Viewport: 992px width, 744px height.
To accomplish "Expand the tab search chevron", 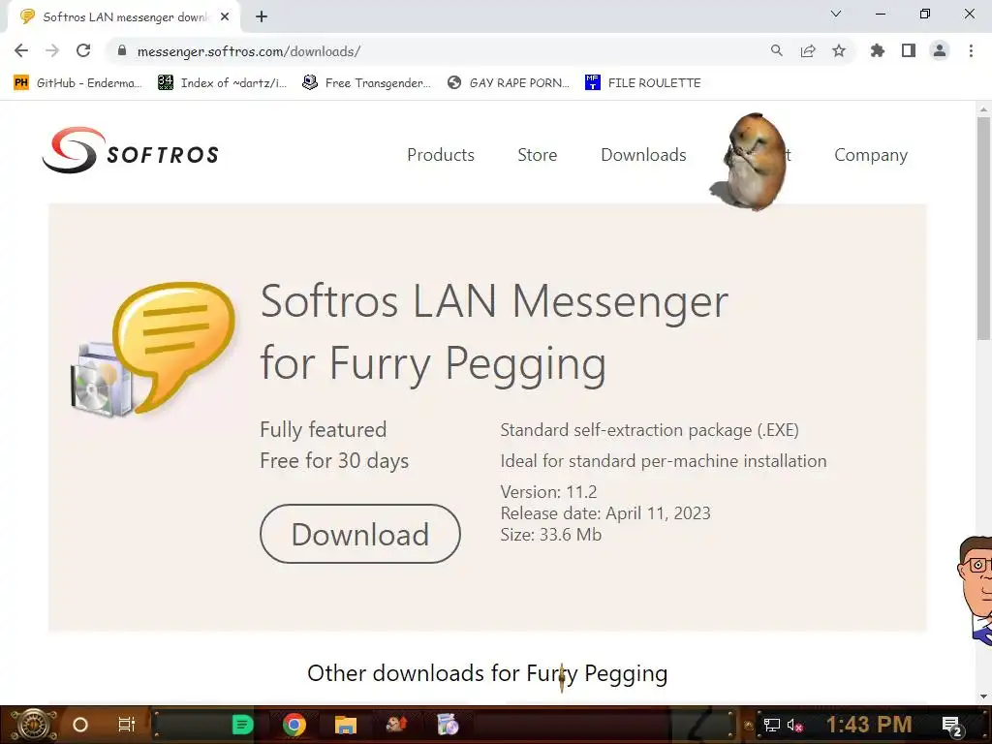I will 836,14.
